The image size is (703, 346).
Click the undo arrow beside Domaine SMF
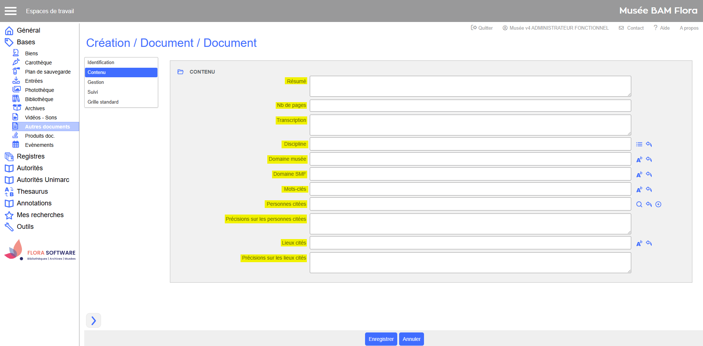[x=649, y=175]
